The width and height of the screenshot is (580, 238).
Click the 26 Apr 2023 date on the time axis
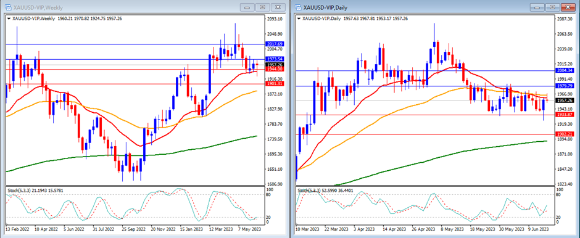coord(423,229)
